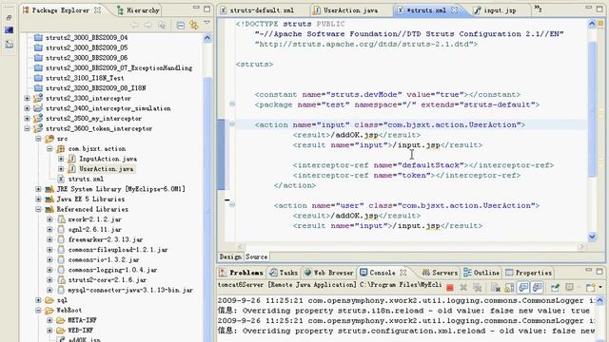The image size is (609, 342).
Task: Open the Web Browser view tab
Action: (329, 273)
